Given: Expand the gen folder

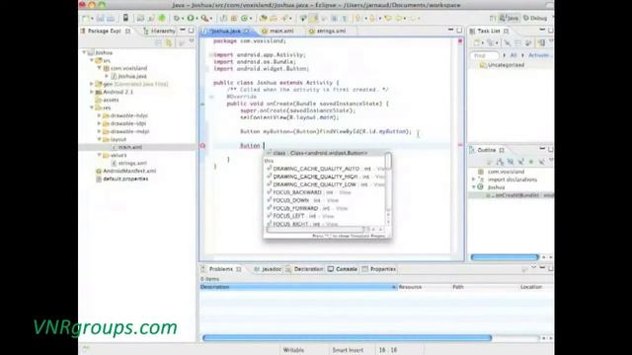Looking at the screenshot, I should 92,84.
